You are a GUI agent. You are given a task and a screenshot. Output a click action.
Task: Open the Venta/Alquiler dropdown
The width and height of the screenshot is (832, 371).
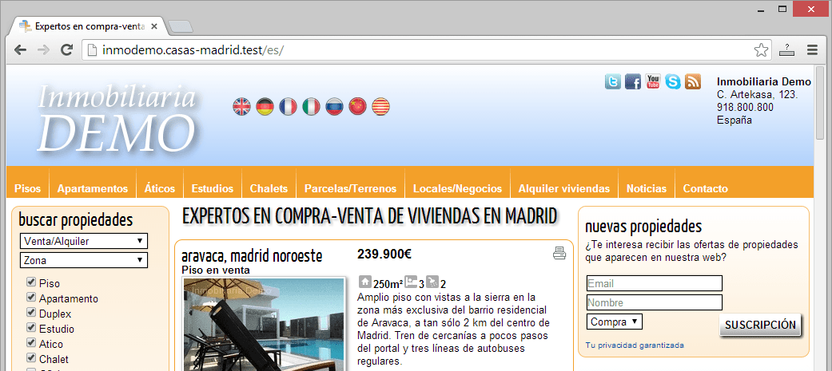83,241
